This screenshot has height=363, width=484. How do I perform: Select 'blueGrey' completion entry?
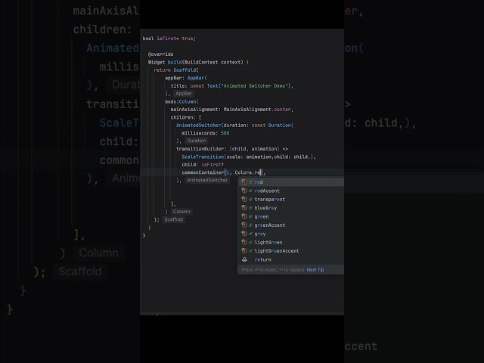tap(290, 208)
